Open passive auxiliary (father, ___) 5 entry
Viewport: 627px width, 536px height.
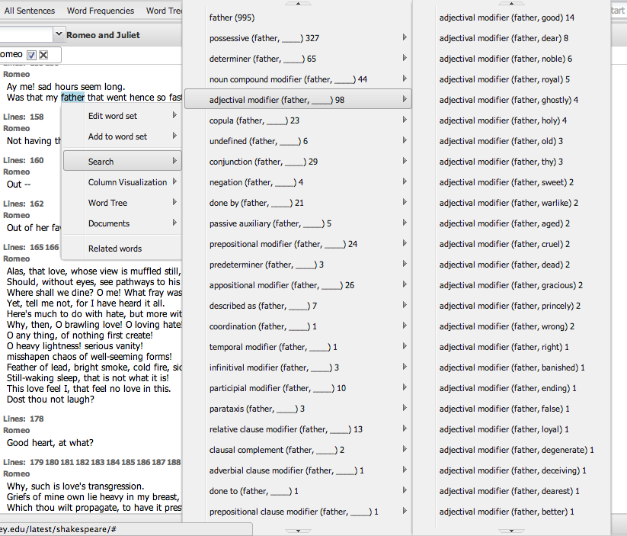pyautogui.click(x=298, y=223)
